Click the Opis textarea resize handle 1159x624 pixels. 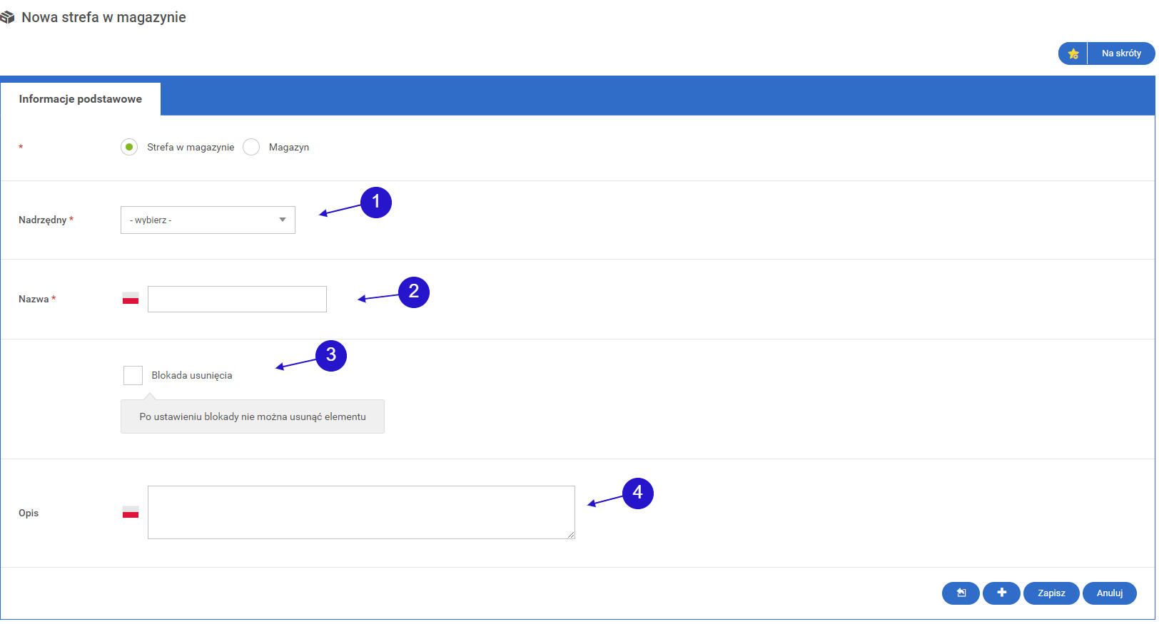coord(571,535)
